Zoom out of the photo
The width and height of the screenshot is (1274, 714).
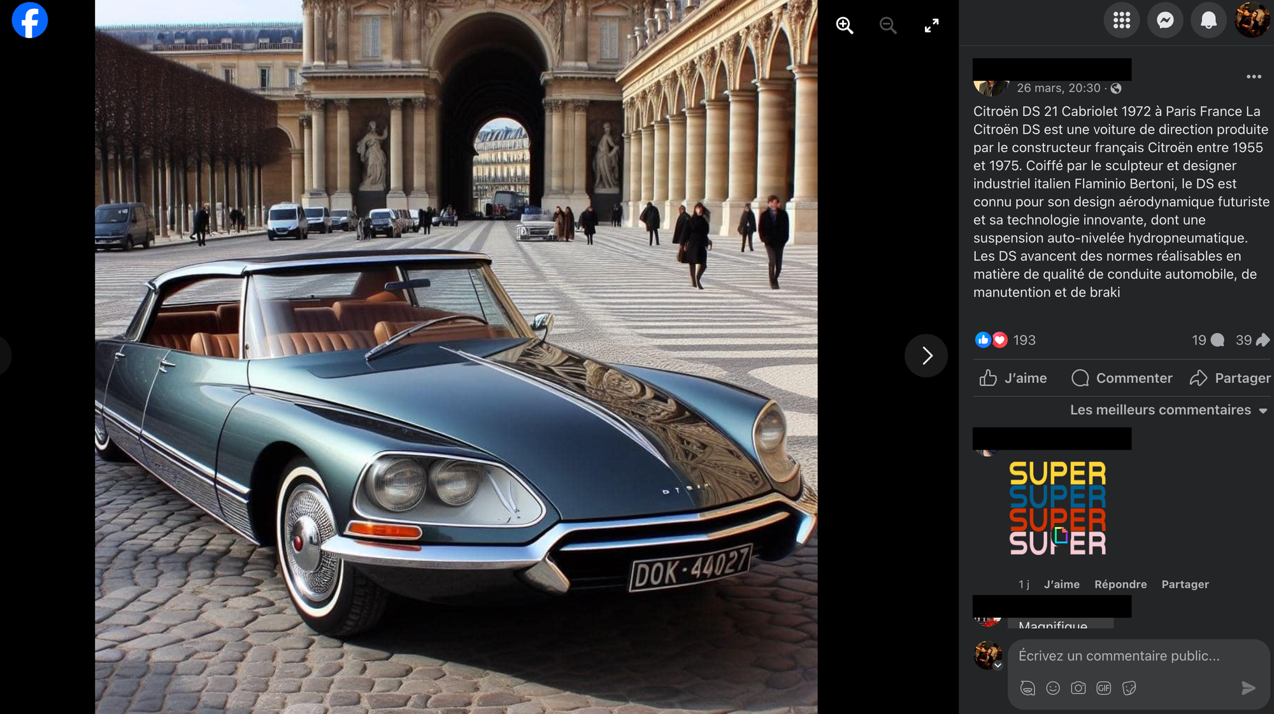click(x=887, y=25)
